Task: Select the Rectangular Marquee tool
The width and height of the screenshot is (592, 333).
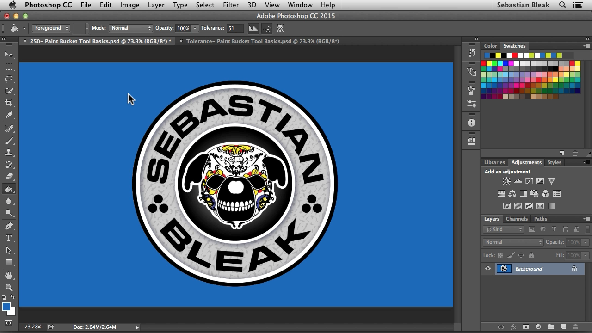Action: pyautogui.click(x=9, y=67)
